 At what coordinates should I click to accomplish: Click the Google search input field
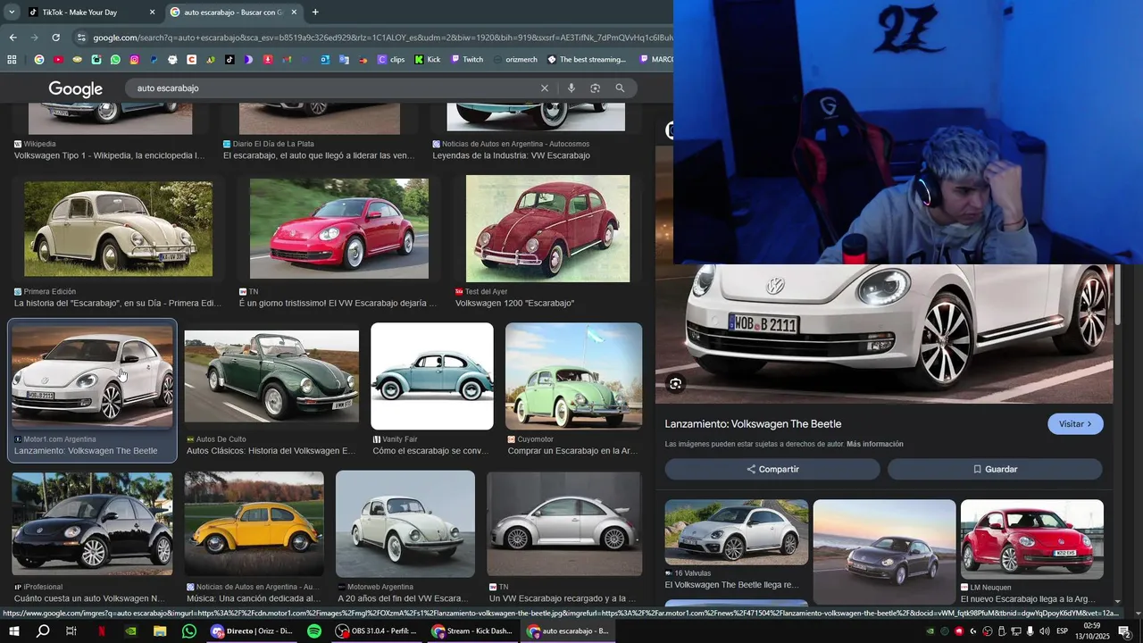click(335, 88)
